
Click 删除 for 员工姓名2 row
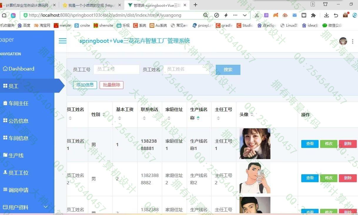[348, 178]
